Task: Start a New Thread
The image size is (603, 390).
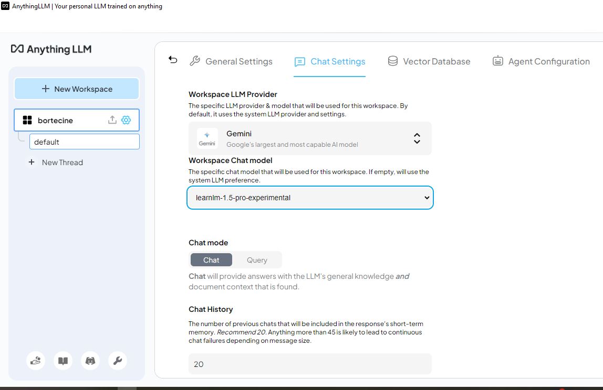Action: point(56,162)
